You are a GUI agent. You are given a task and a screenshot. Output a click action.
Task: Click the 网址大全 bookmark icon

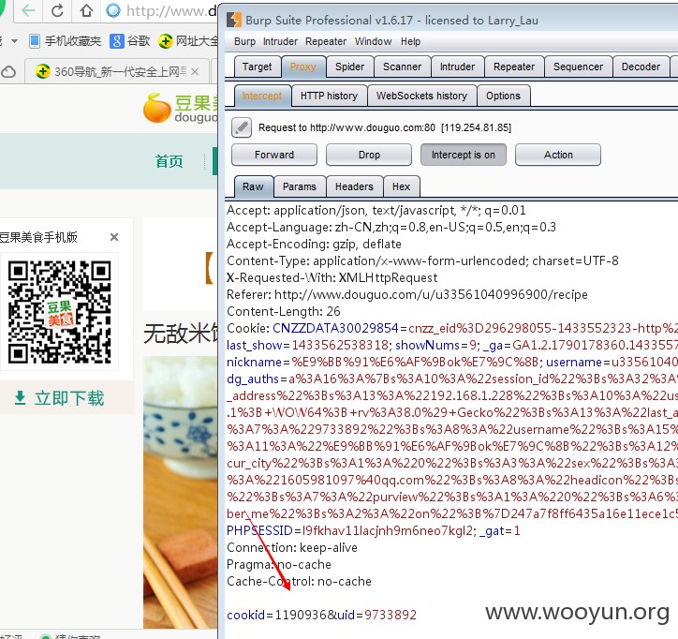165,41
